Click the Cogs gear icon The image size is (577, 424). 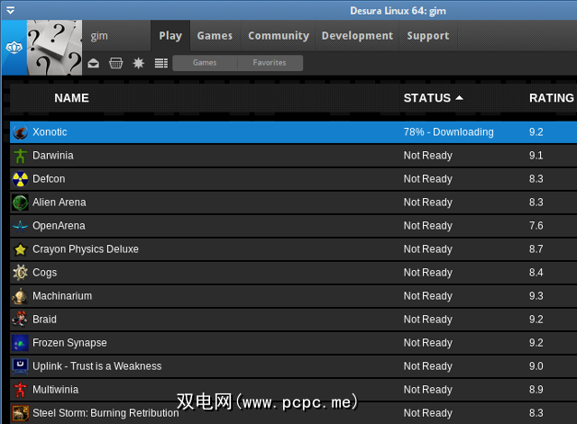(x=20, y=273)
